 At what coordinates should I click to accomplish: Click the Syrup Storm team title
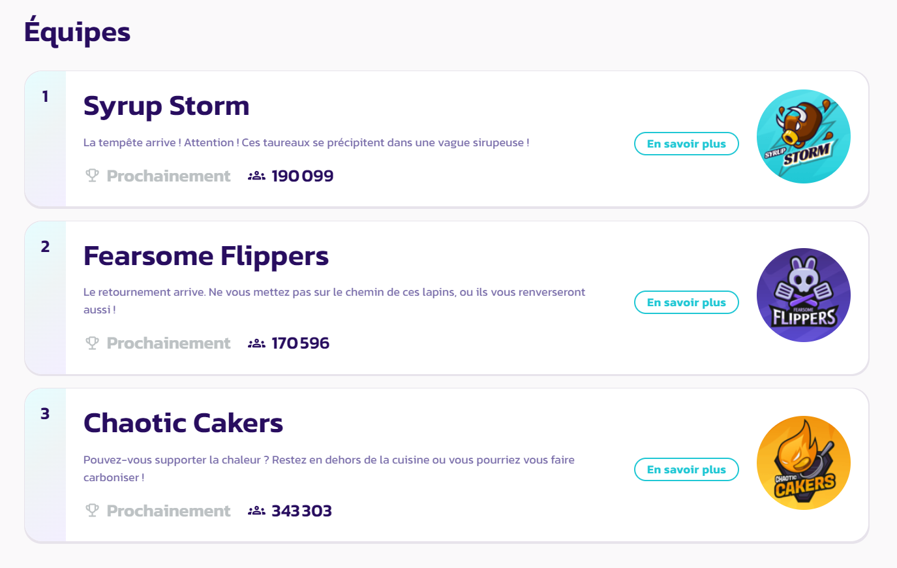166,106
